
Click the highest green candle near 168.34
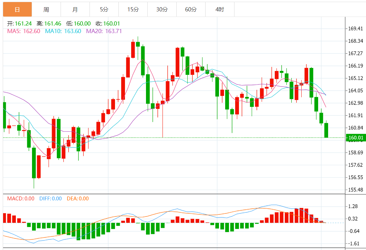(x=138, y=44)
